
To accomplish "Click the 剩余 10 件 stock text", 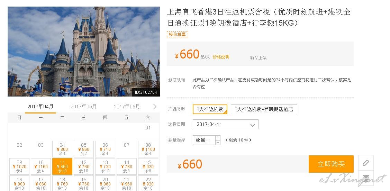I will click(238, 140).
